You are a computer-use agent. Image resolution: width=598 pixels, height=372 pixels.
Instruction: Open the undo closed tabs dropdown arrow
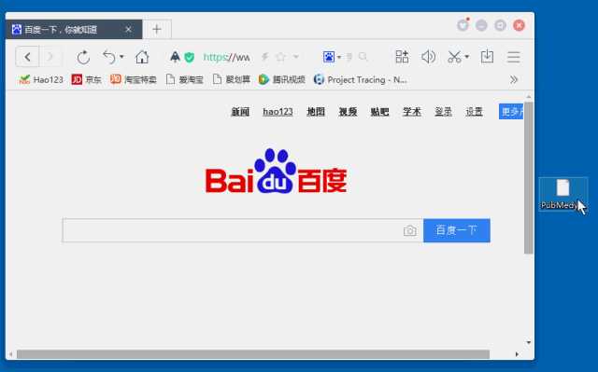[121, 57]
